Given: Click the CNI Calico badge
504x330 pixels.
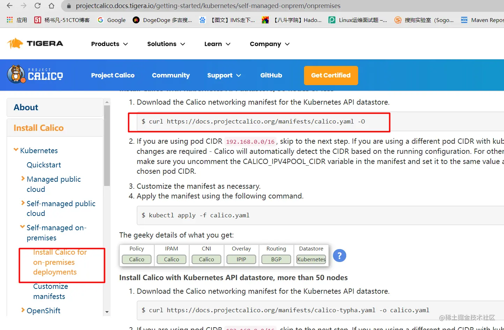Looking at the screenshot, I should 207,260.
